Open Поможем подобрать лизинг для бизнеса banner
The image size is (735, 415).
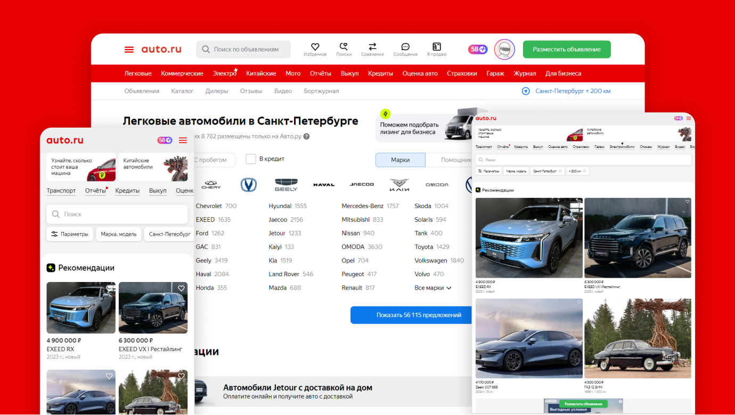[424, 128]
